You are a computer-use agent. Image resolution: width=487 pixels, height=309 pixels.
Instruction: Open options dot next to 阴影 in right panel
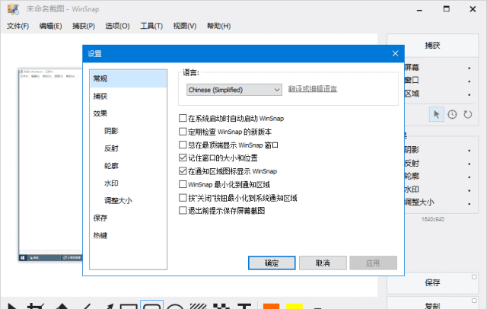point(469,151)
